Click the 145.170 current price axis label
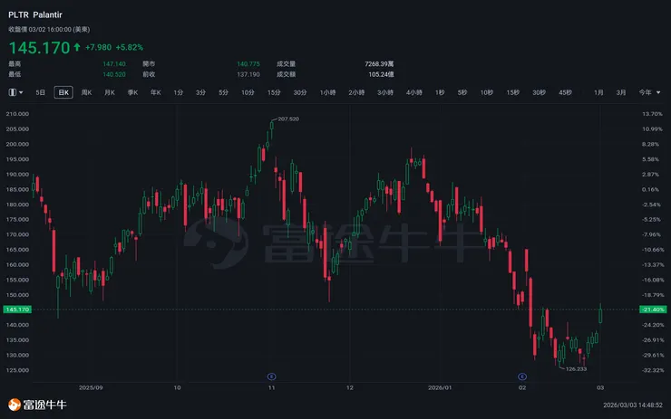The height and width of the screenshot is (419, 671). click(17, 309)
